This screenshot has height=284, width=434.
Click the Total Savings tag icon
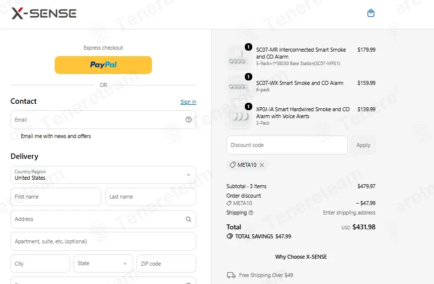[230, 236]
